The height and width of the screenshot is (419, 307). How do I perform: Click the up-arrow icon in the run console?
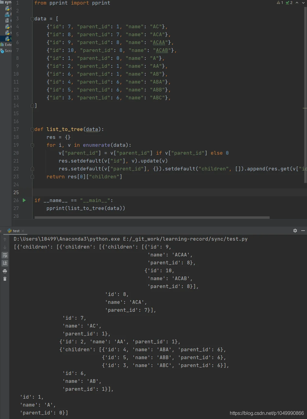click(x=5, y=239)
